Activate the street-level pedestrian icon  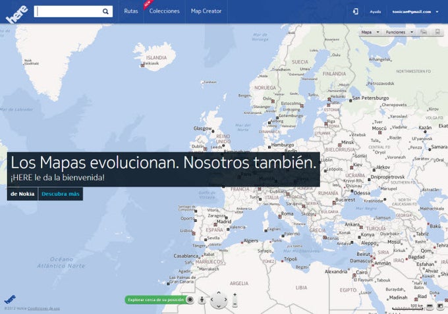click(x=202, y=300)
